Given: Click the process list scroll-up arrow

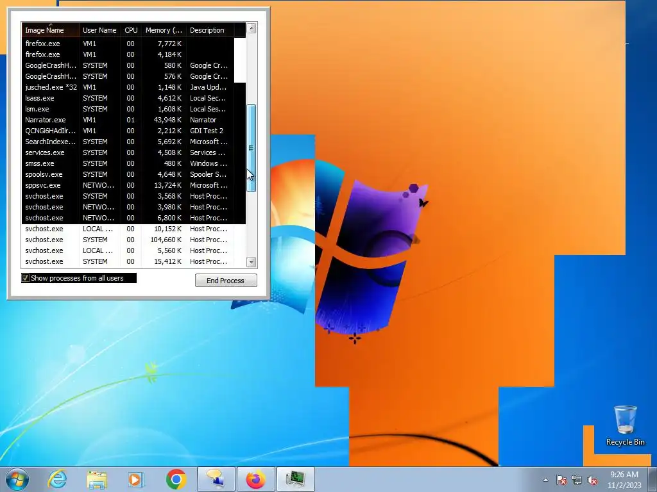Looking at the screenshot, I should point(252,28).
